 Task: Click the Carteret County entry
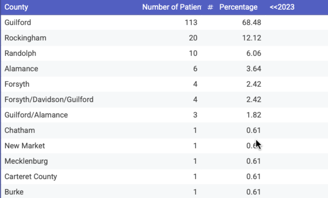pyautogui.click(x=31, y=177)
